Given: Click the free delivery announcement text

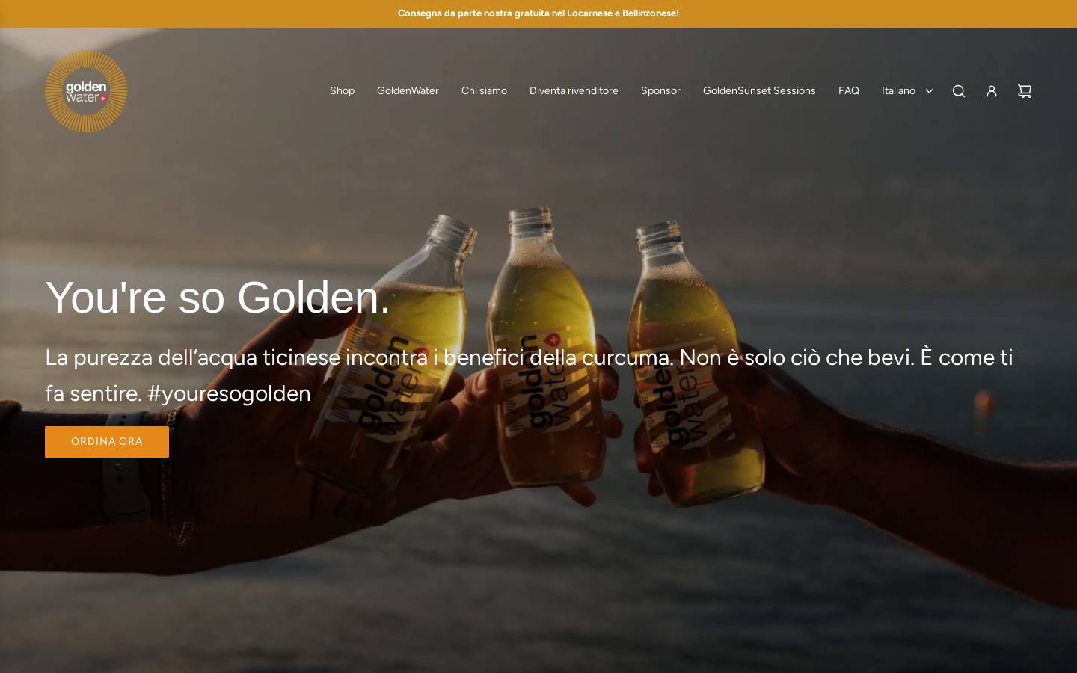Looking at the screenshot, I should point(538,13).
